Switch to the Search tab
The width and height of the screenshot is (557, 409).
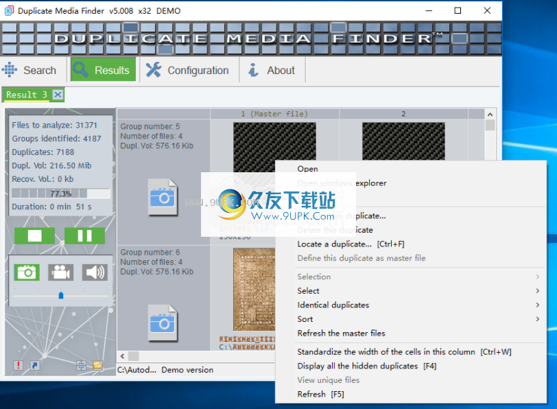(30, 70)
